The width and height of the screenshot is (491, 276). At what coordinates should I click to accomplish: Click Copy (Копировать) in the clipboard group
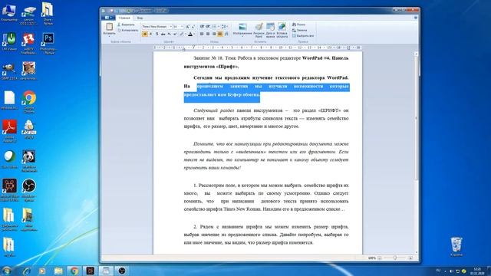(x=128, y=31)
